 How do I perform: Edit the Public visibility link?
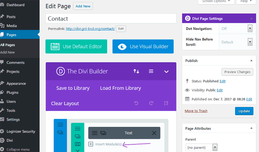click(219, 90)
